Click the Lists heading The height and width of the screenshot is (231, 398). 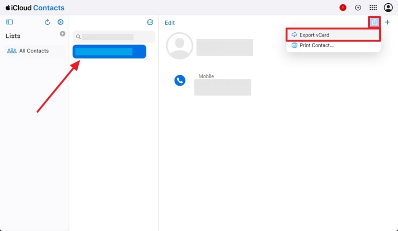(13, 36)
